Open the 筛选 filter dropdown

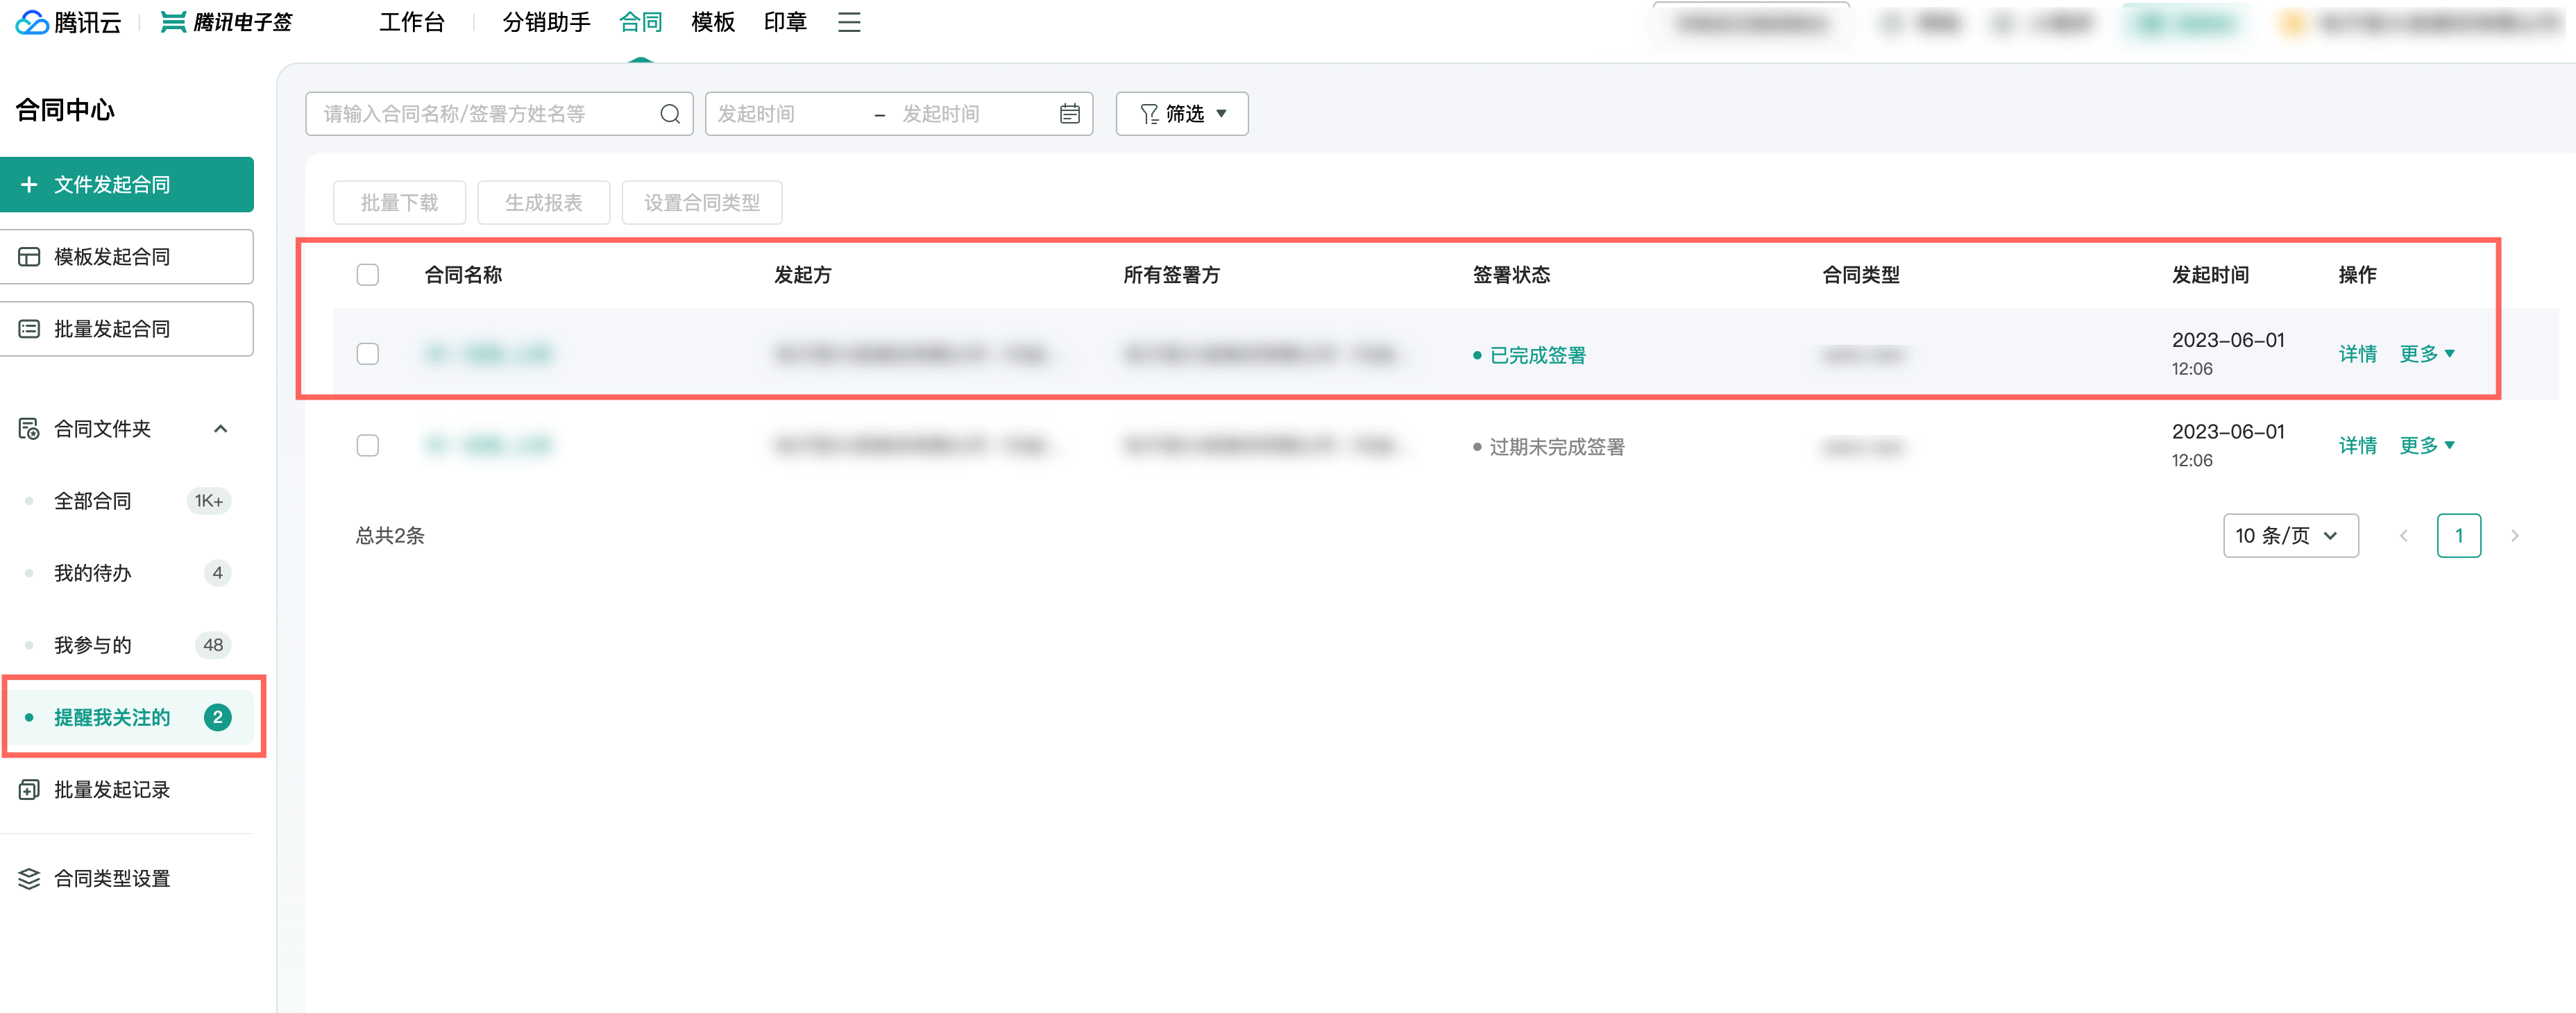click(1182, 114)
